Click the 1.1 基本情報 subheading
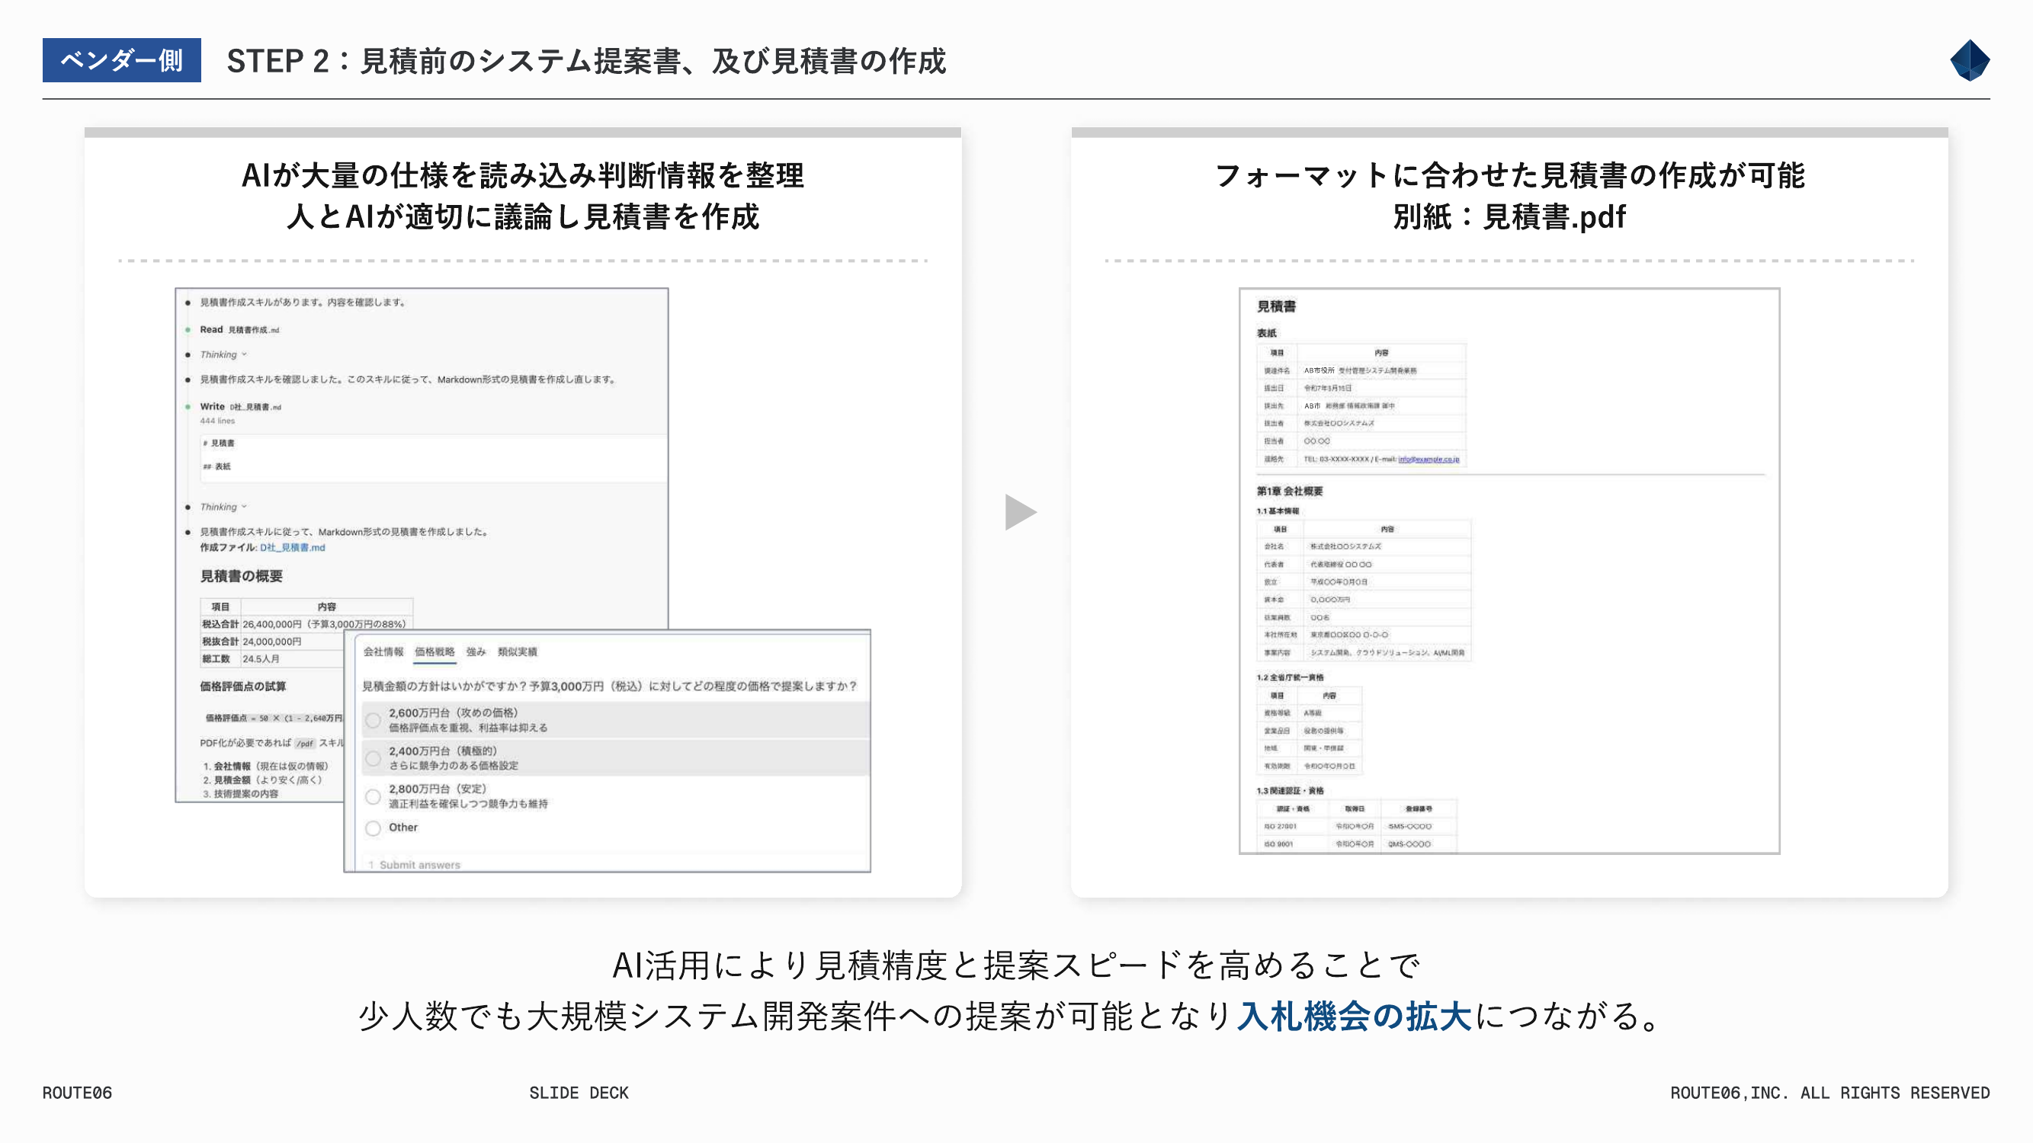This screenshot has width=2033, height=1143. click(x=1277, y=511)
